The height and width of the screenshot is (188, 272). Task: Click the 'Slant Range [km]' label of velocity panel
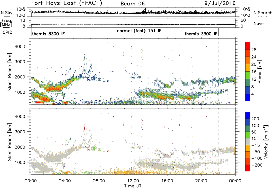pyautogui.click(x=10, y=142)
